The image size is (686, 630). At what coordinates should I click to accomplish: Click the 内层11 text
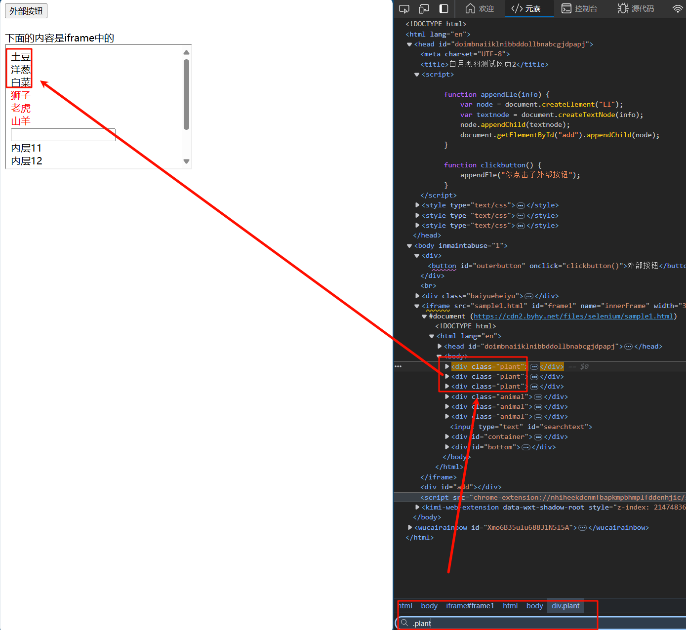(x=27, y=148)
